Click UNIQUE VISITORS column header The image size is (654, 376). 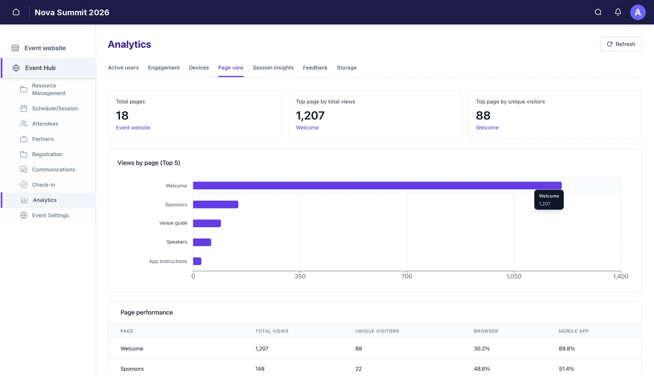point(377,331)
